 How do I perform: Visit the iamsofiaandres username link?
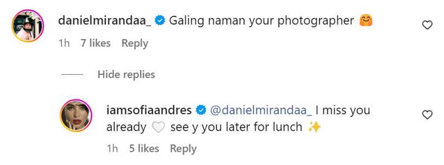click(149, 110)
